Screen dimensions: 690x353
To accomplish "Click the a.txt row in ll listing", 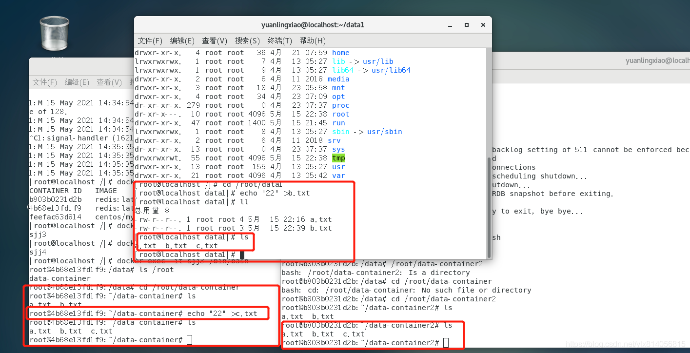I will (233, 219).
